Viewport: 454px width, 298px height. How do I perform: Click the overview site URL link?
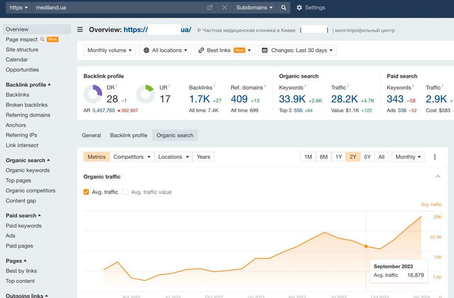[157, 29]
